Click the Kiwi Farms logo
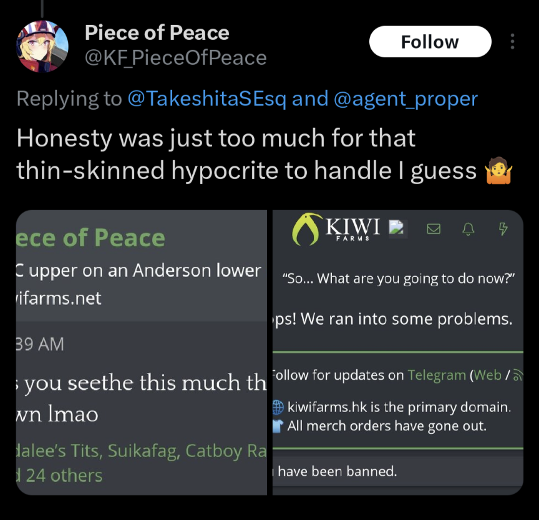 click(336, 228)
